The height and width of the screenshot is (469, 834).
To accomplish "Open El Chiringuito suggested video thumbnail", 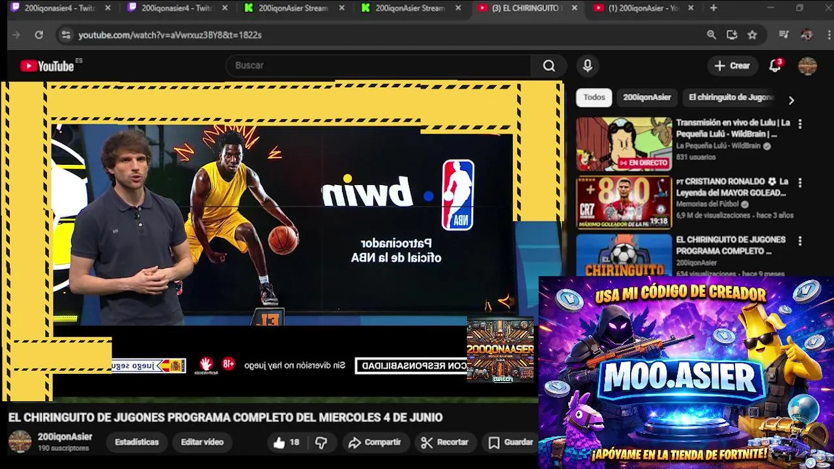I will click(624, 255).
